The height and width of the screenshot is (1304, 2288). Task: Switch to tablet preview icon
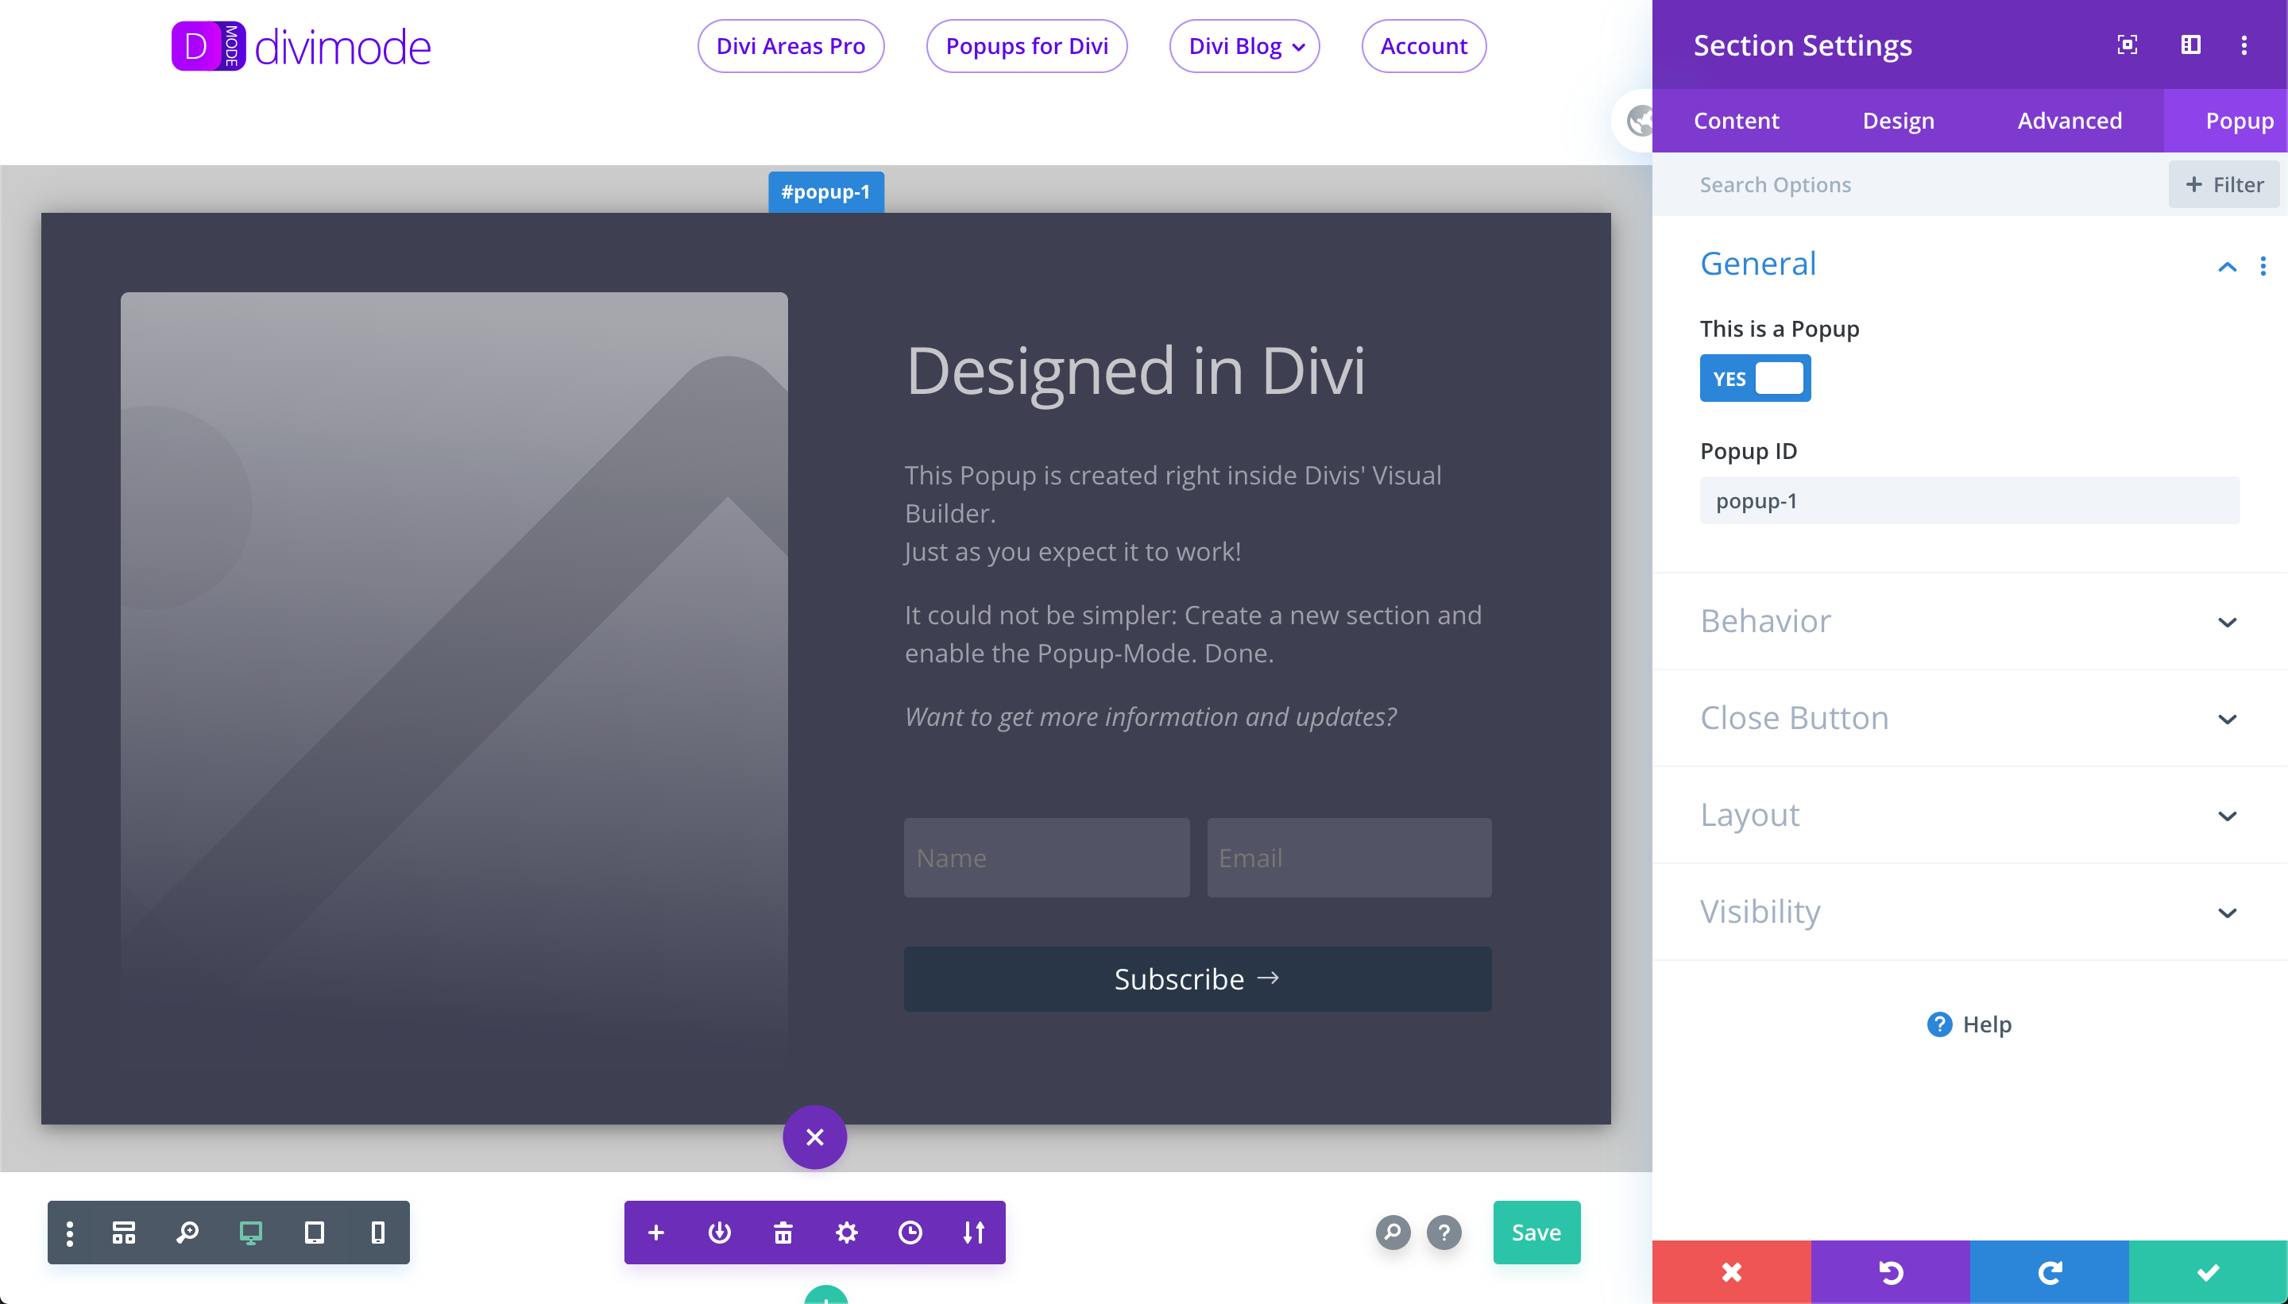coord(314,1233)
